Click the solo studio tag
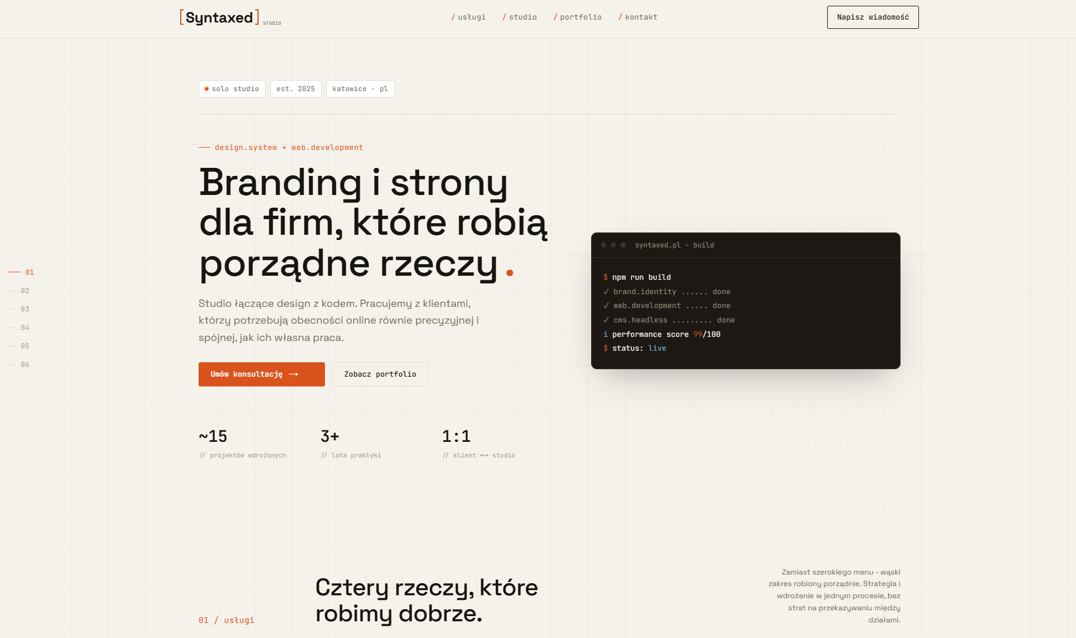1076x638 pixels. tap(232, 89)
